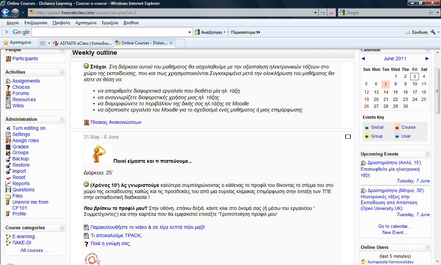441x265 pixels.
Task: Click the Resources icon under Activities
Action: point(8,99)
